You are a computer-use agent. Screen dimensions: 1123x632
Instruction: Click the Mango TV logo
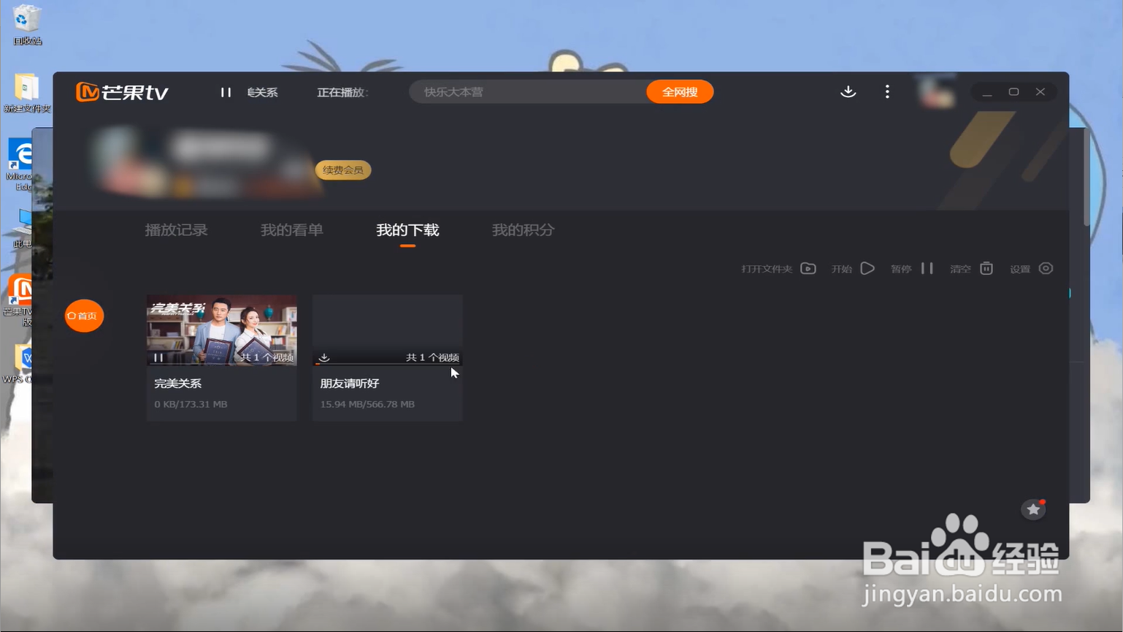[122, 92]
